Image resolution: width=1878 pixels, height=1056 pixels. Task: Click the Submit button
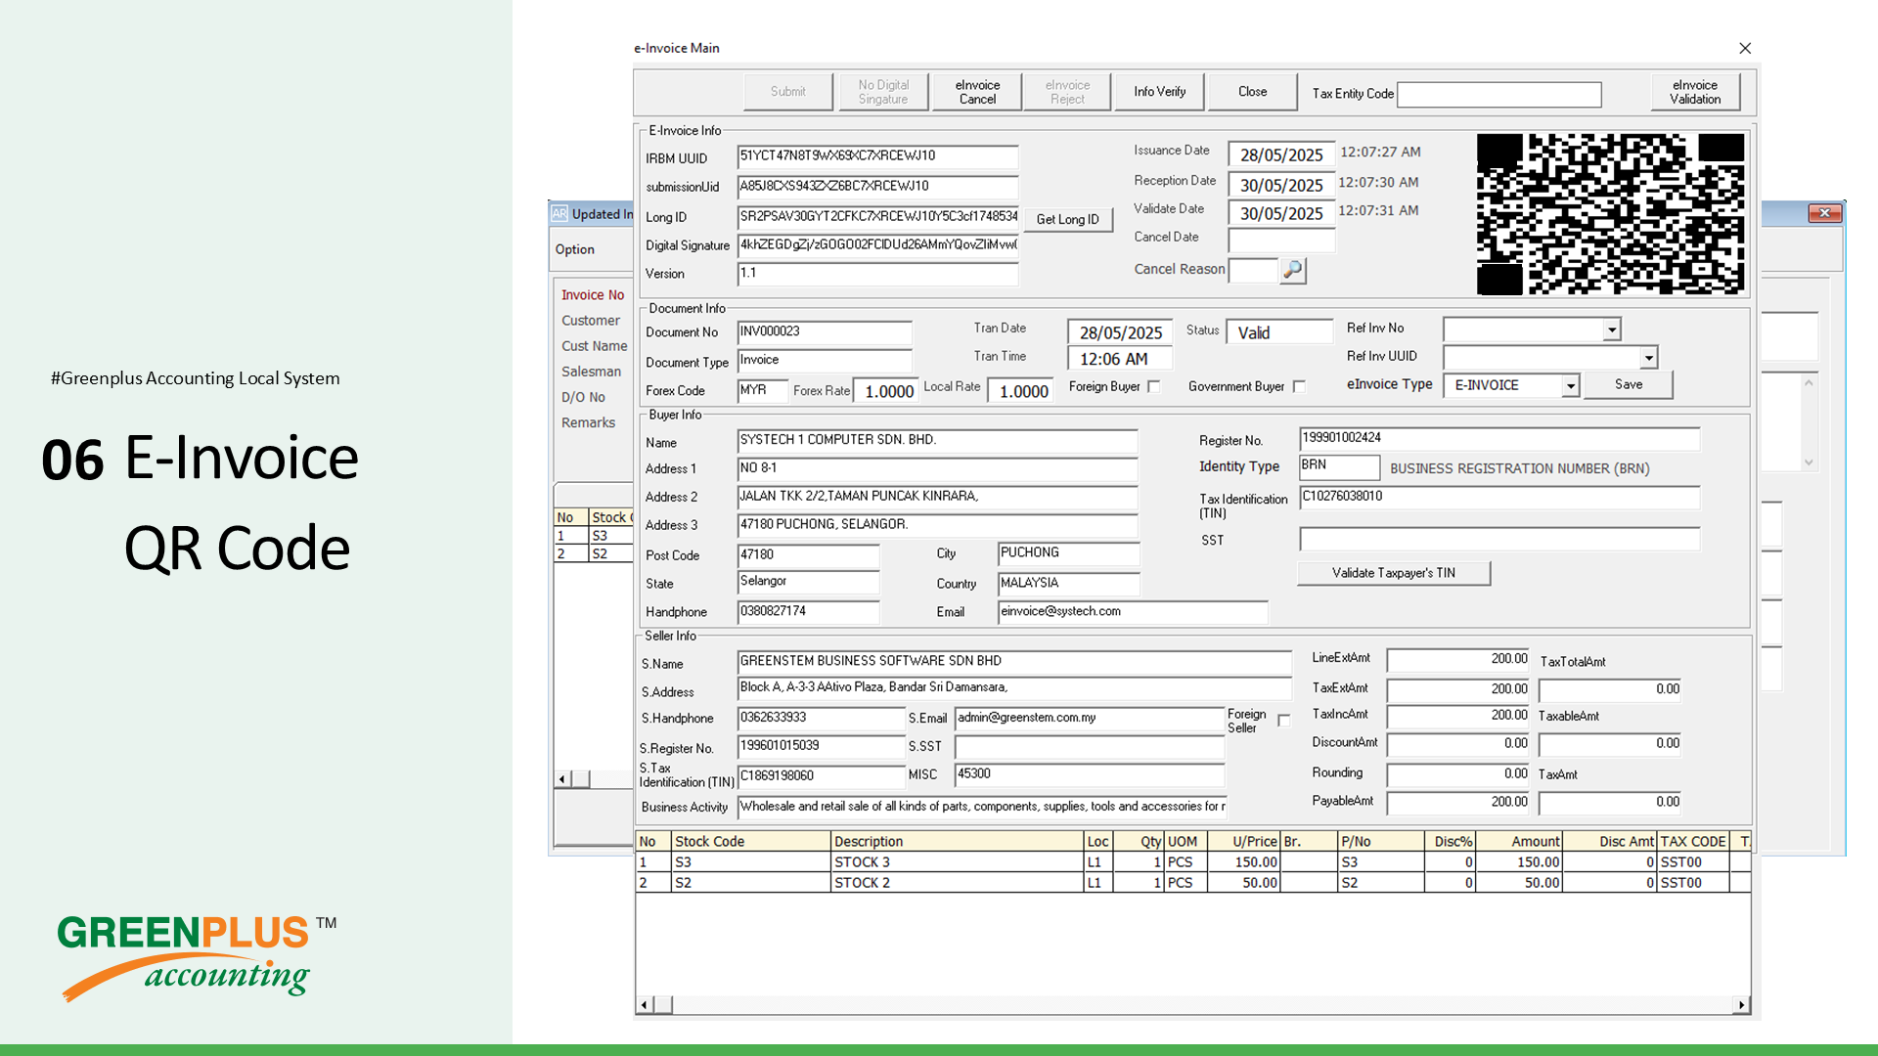click(x=787, y=92)
